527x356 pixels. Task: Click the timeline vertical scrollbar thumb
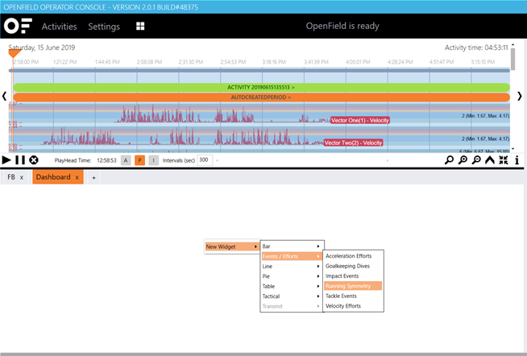coord(512,59)
